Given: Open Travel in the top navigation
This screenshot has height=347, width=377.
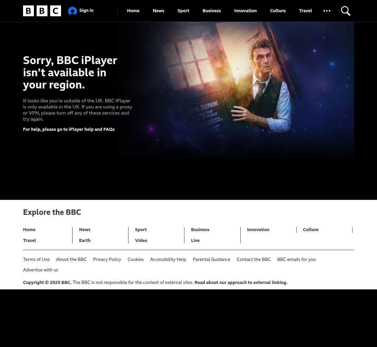Looking at the screenshot, I should click(x=305, y=11).
